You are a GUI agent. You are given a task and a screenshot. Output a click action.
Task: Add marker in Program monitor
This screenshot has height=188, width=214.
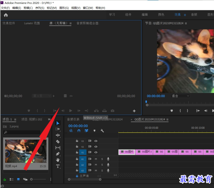tap(172, 111)
